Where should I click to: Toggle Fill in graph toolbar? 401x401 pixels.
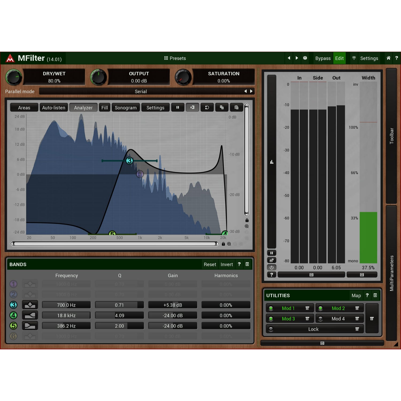tap(105, 107)
